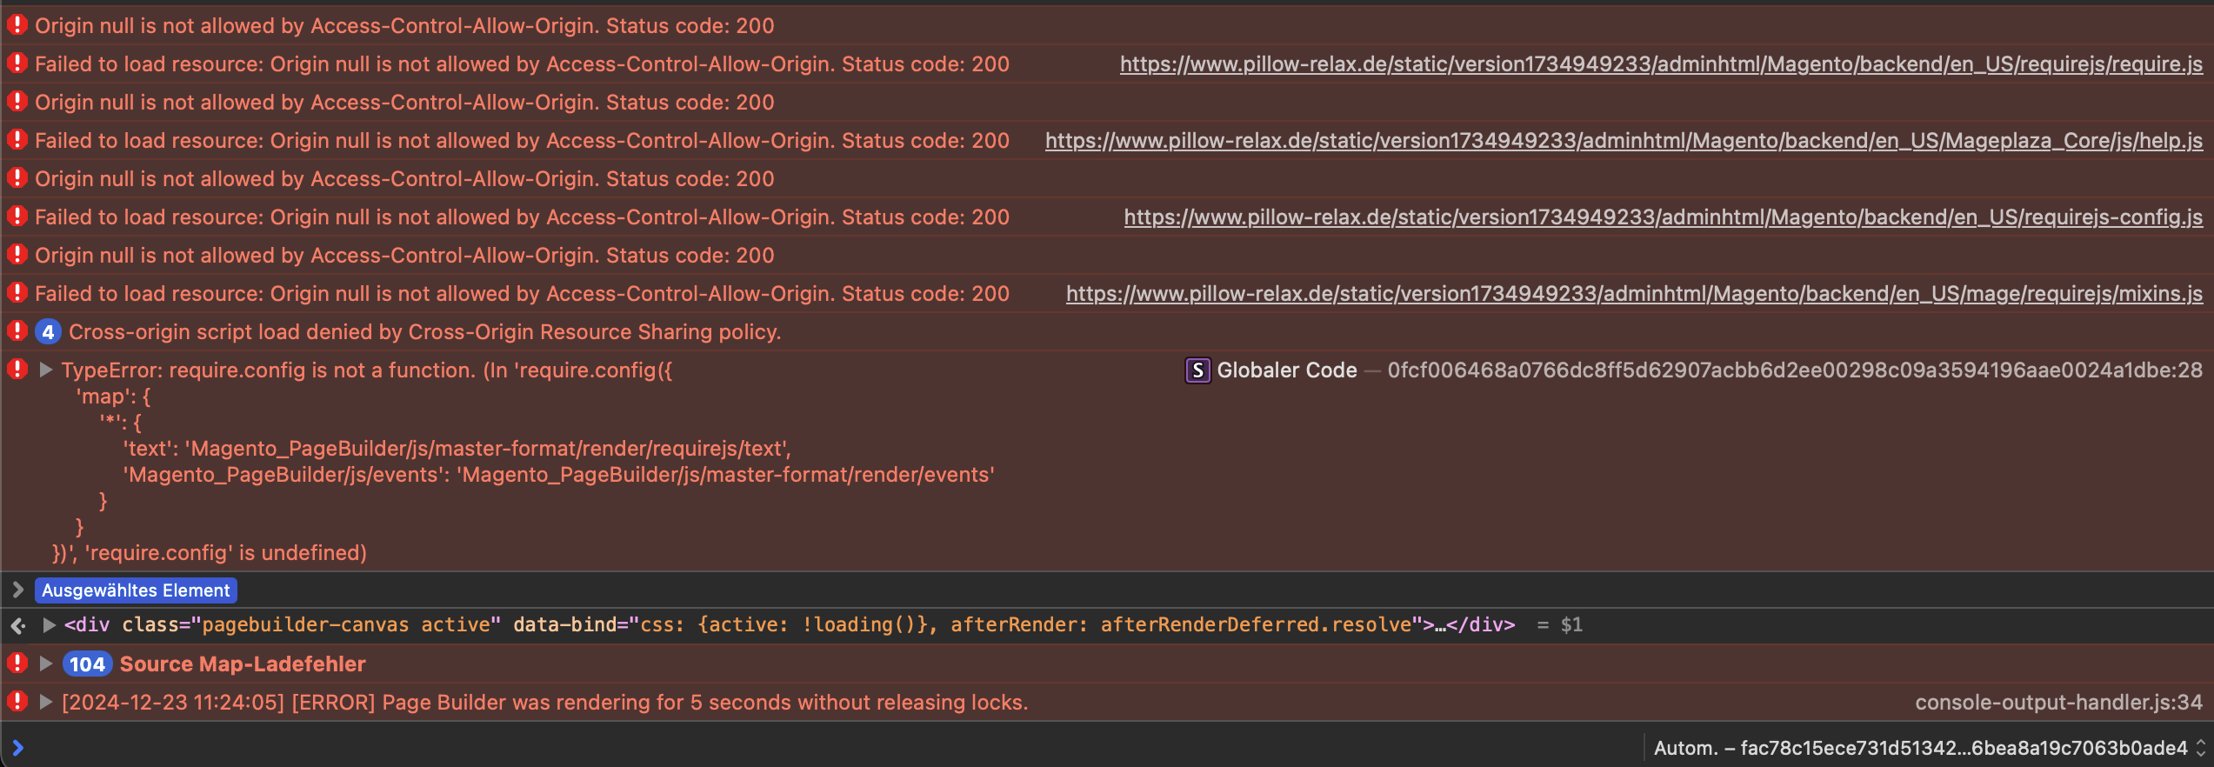Expand the pagebuilder-canvas div element
The width and height of the screenshot is (2214, 767).
pos(50,625)
